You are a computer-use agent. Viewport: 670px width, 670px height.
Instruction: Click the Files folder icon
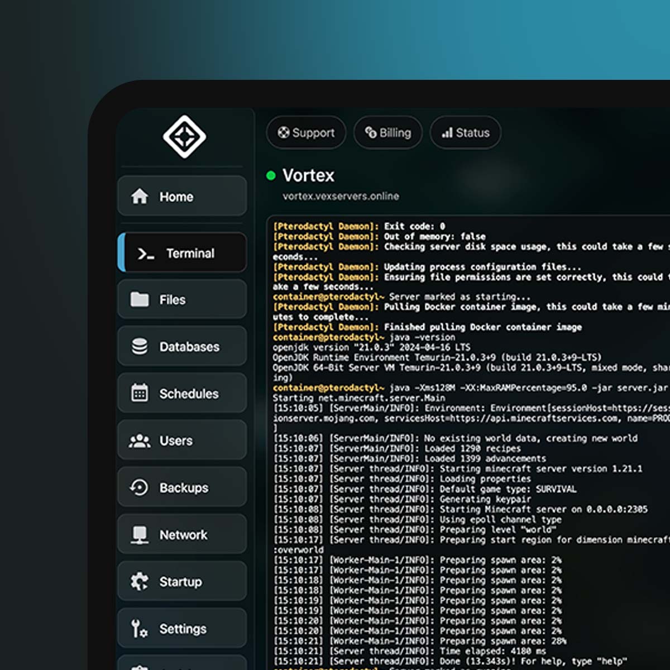pos(140,299)
